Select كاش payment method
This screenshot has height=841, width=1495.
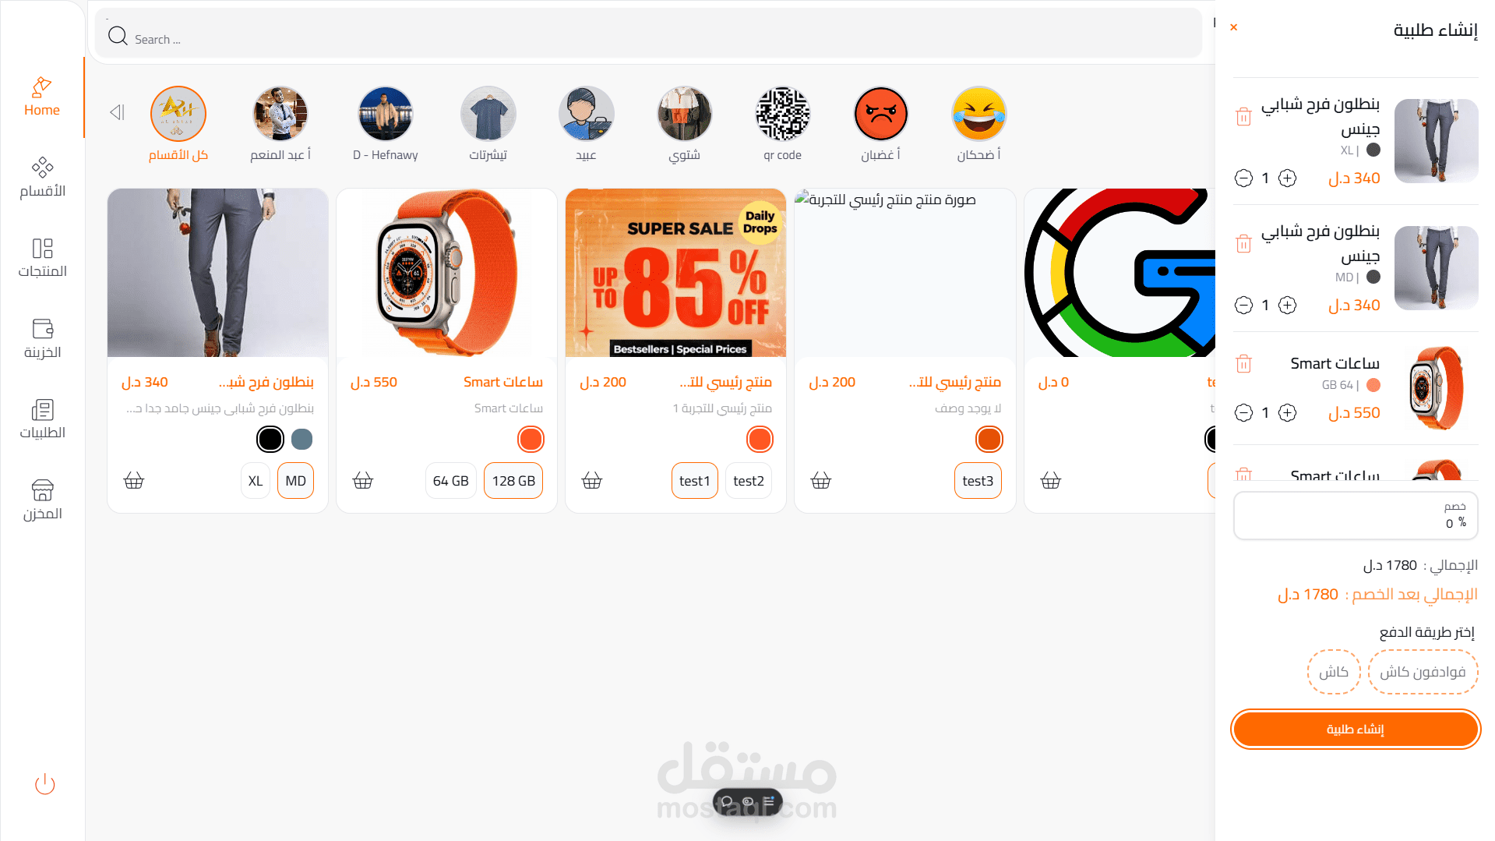pyautogui.click(x=1334, y=672)
